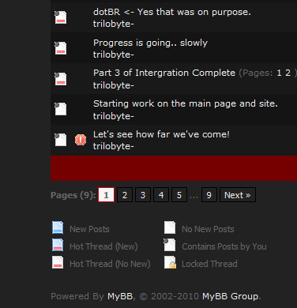
Task: Open thread 'Progress is going.. slowly'
Action: tap(150, 43)
